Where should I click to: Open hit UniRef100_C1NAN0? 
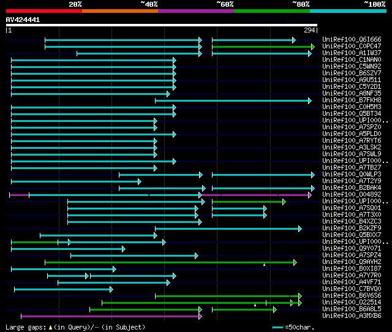[x=352, y=59]
